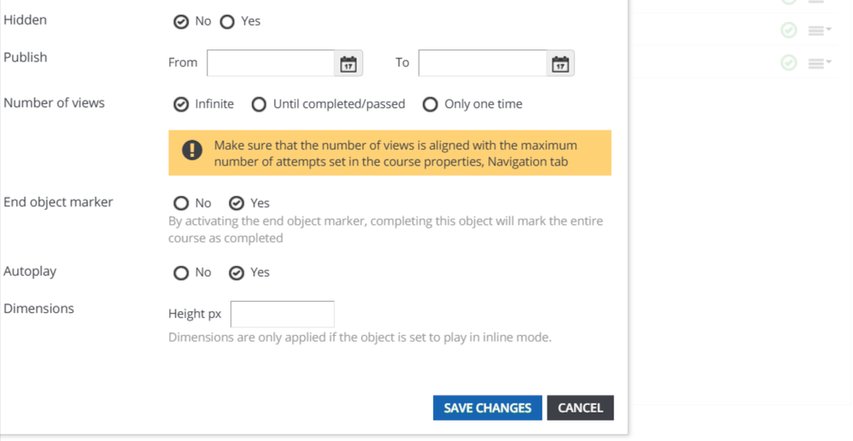Enable End object marker with Yes
Viewport: 853px width, 441px height.
pos(237,203)
